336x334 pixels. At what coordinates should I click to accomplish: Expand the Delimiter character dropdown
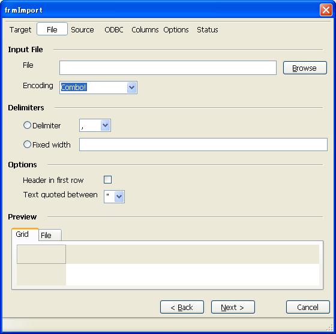pyautogui.click(x=105, y=125)
